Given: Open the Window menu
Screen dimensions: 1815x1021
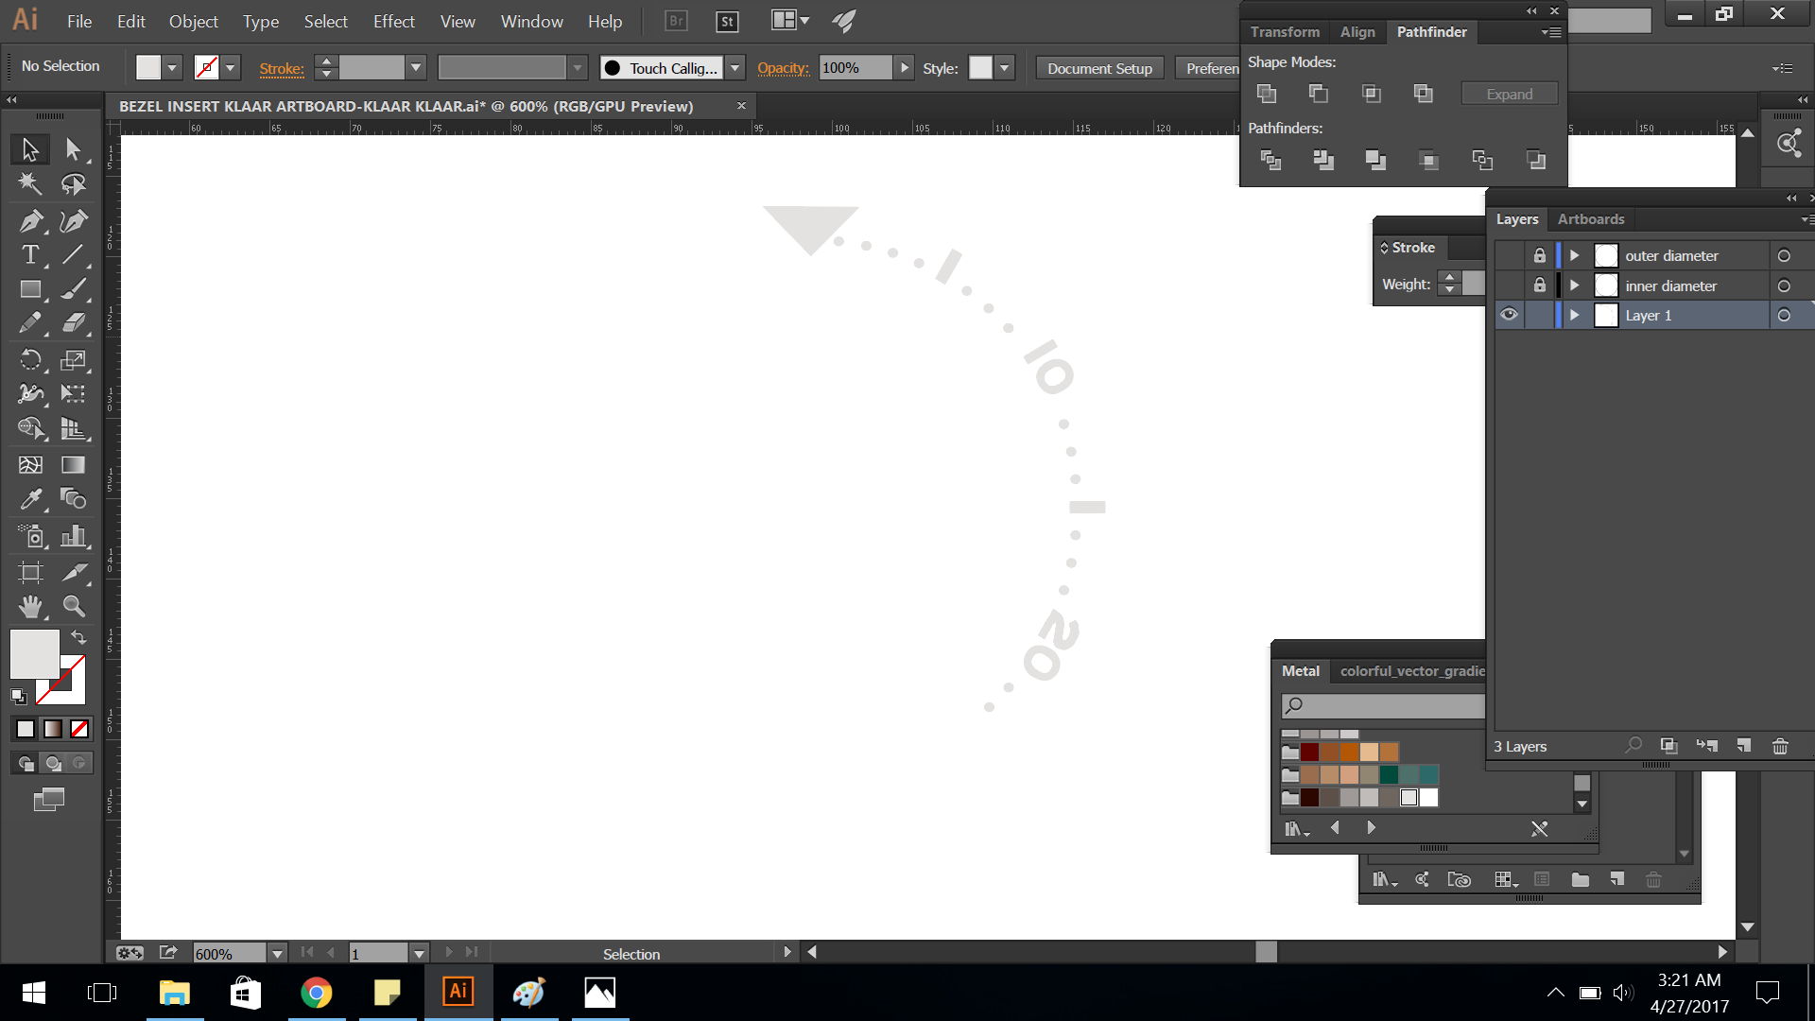Looking at the screenshot, I should point(531,21).
